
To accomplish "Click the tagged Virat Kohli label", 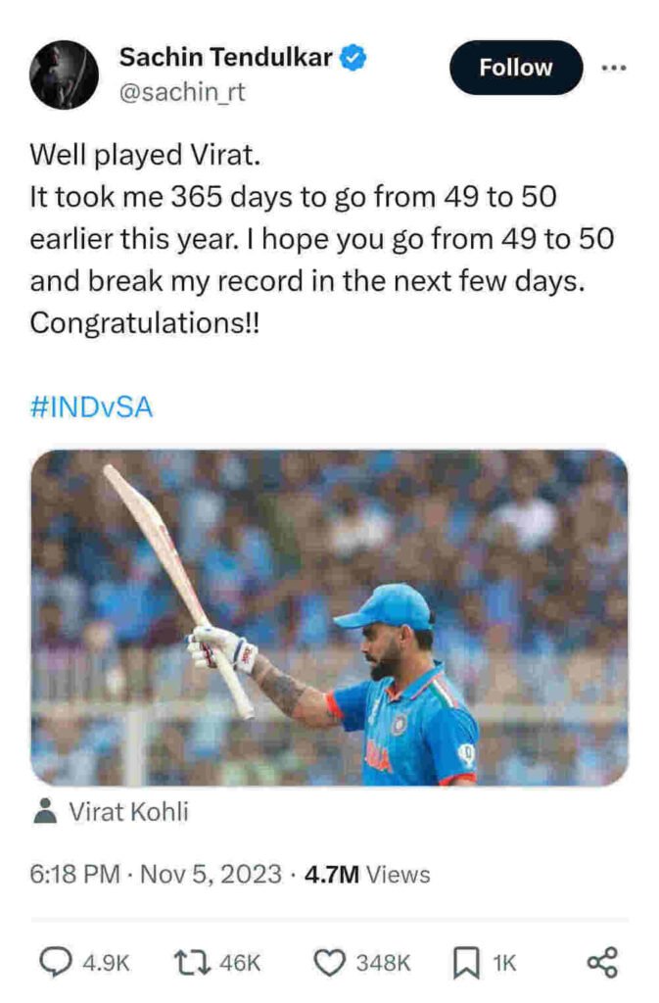I will coord(129,811).
